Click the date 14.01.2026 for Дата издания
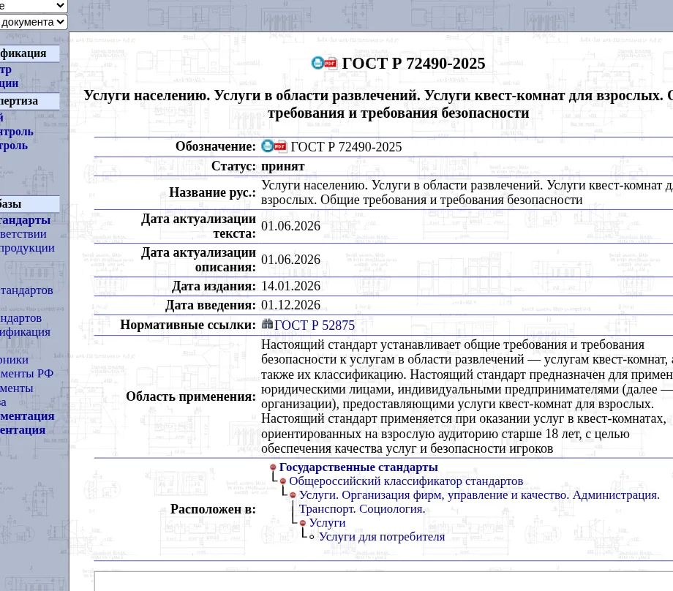673x591 pixels. click(x=290, y=286)
